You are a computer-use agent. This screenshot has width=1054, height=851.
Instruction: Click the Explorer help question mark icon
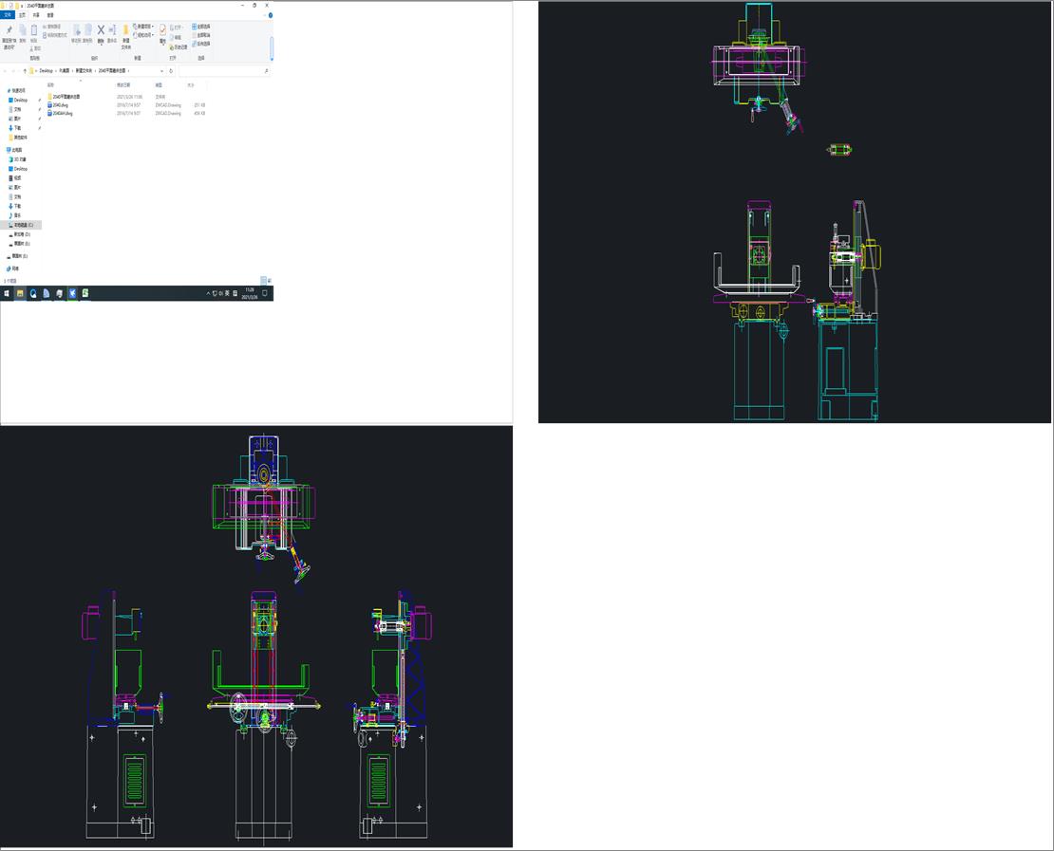(x=271, y=15)
